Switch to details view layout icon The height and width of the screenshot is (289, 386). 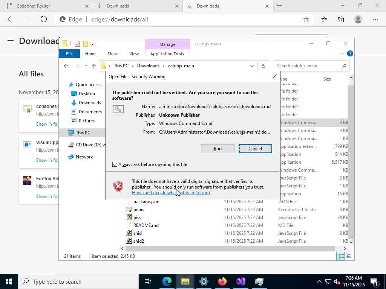coord(340,256)
